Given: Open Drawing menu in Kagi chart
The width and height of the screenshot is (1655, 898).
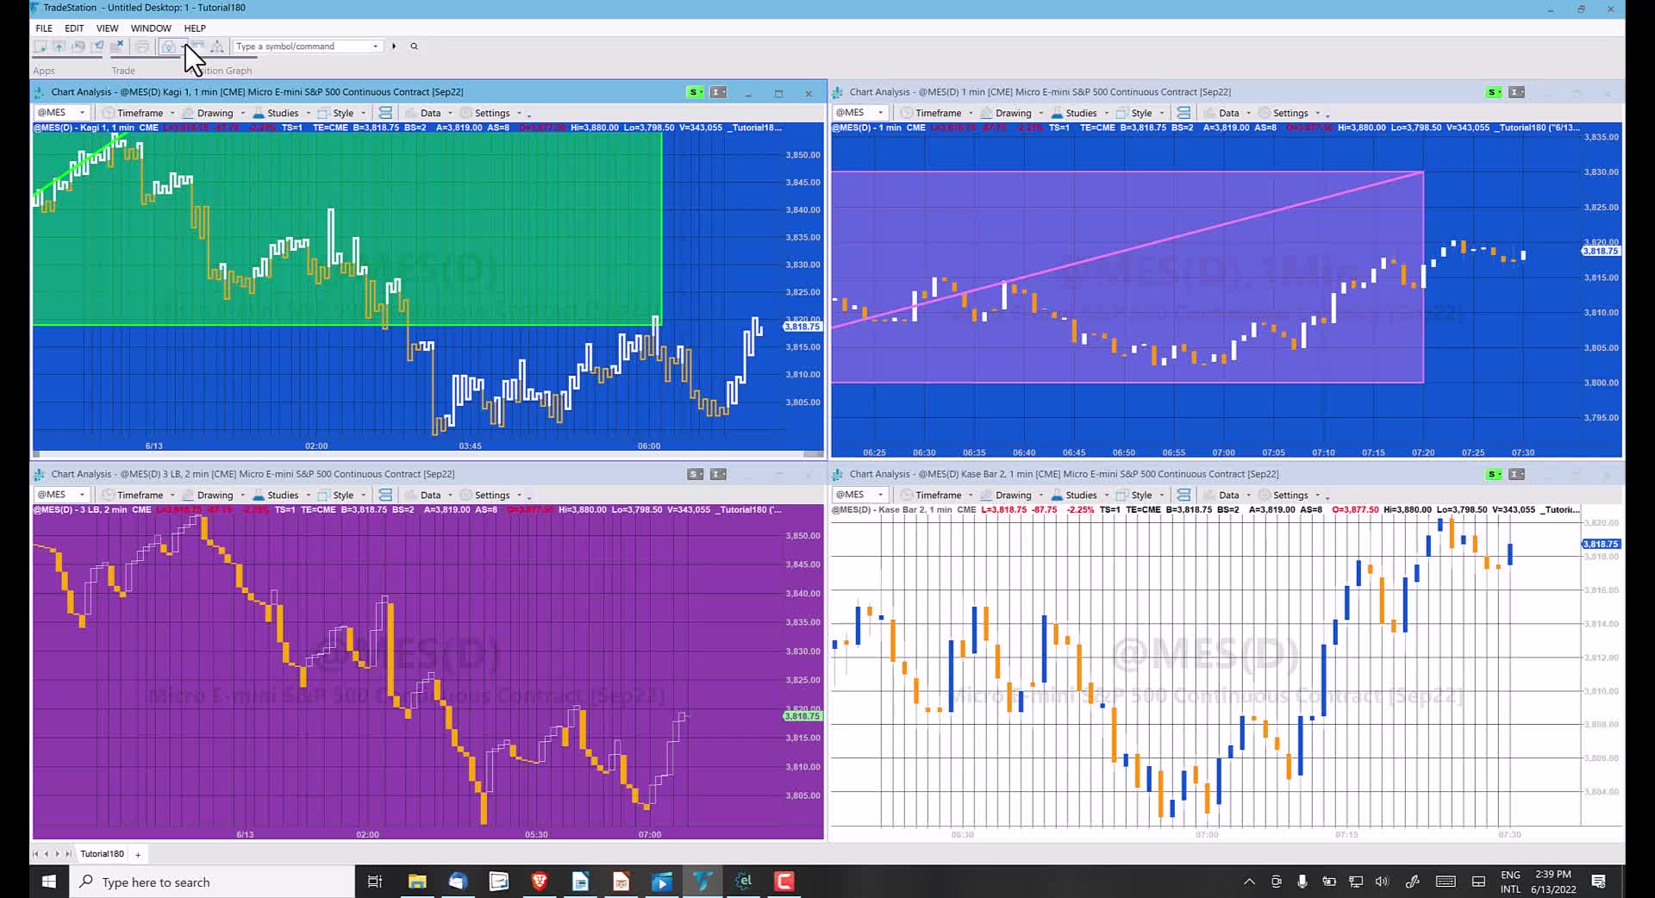Looking at the screenshot, I should [214, 113].
